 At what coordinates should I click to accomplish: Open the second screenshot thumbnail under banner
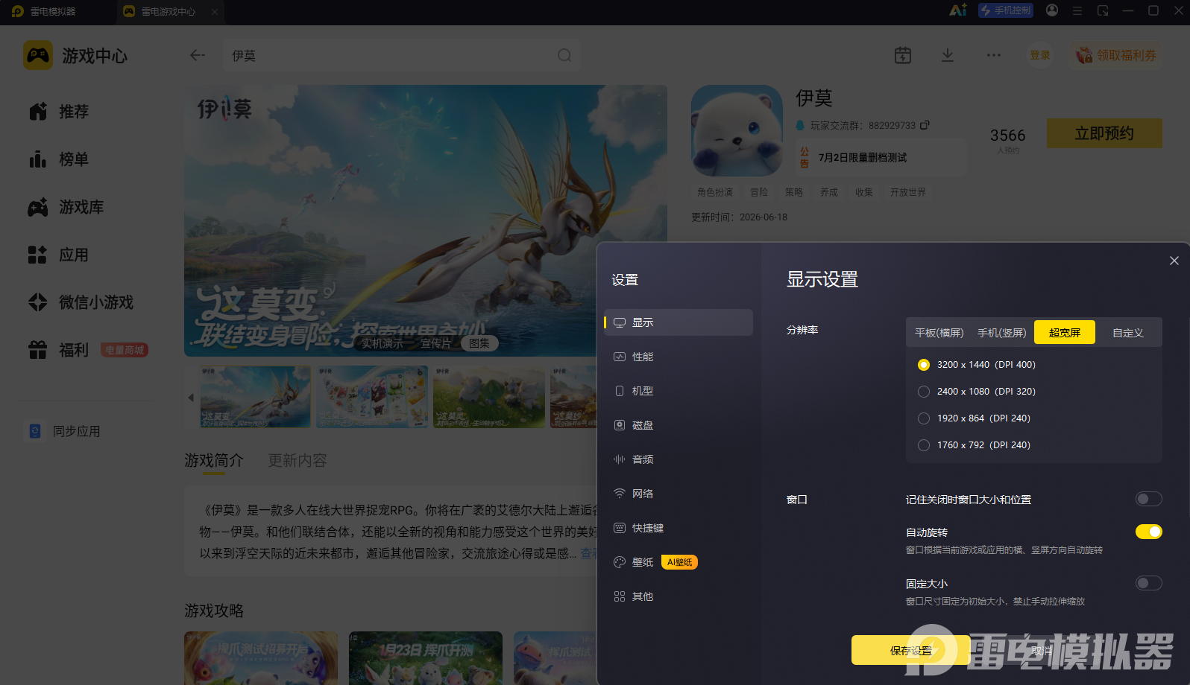(372, 397)
